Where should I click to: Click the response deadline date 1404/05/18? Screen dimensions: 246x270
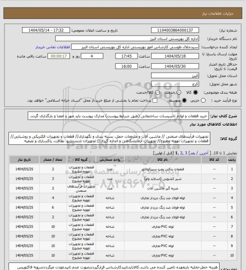(175, 56)
